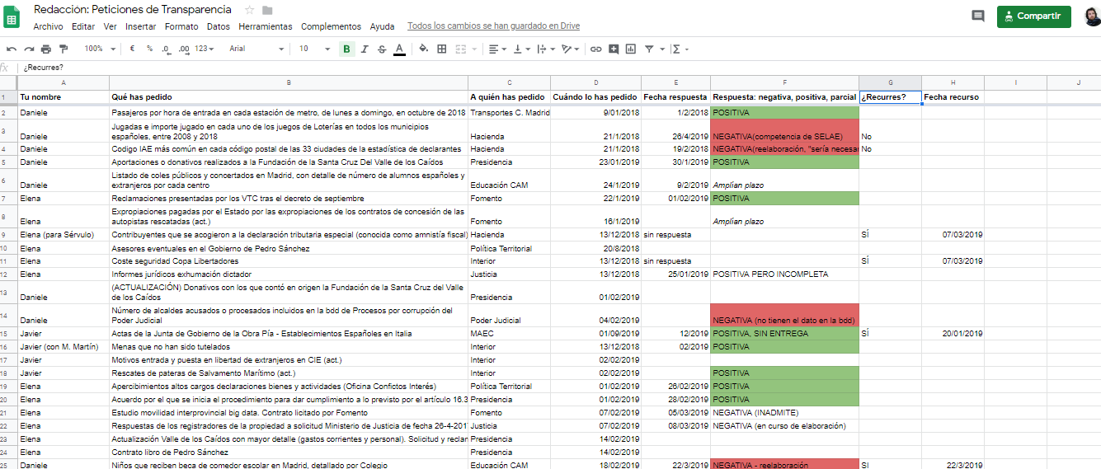Open the Archivo menu

[48, 26]
